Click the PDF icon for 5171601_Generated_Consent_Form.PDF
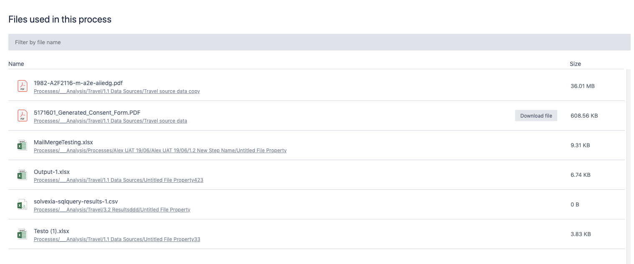 tap(22, 116)
